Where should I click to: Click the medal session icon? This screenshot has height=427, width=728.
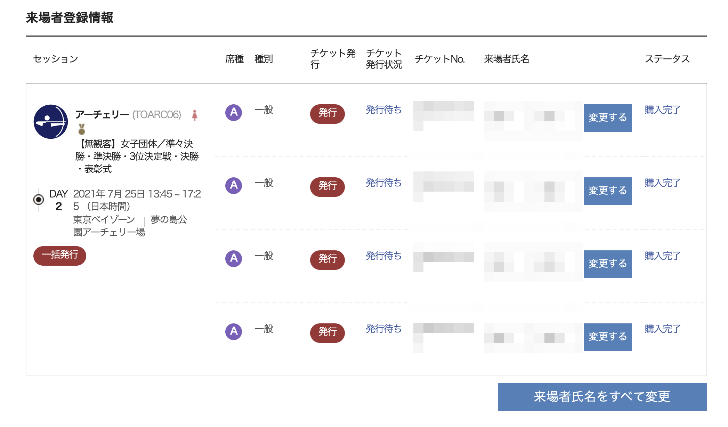click(82, 129)
